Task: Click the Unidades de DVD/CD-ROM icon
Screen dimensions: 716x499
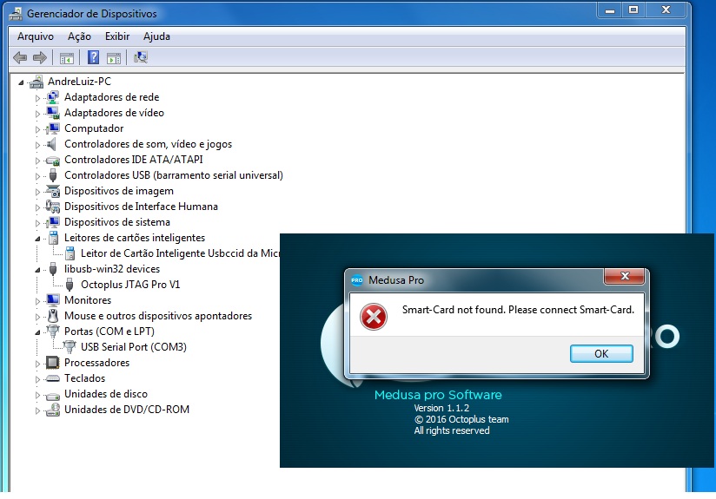Action: point(53,410)
